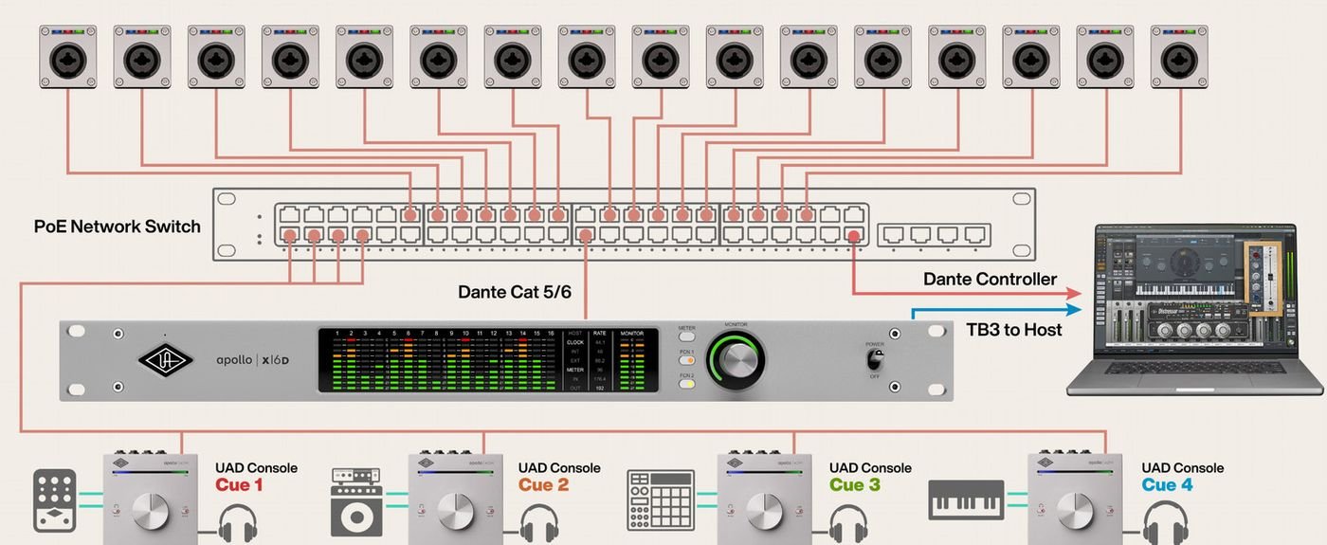Click the Cue 2 unit's large volume knob

tap(456, 513)
